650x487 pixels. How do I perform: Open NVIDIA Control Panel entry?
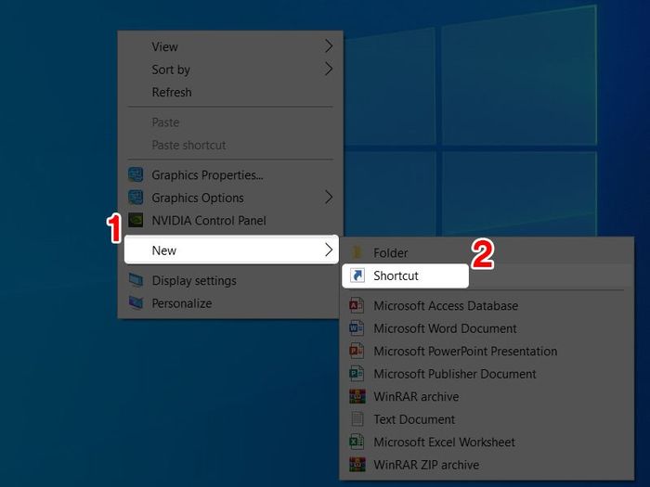point(230,221)
